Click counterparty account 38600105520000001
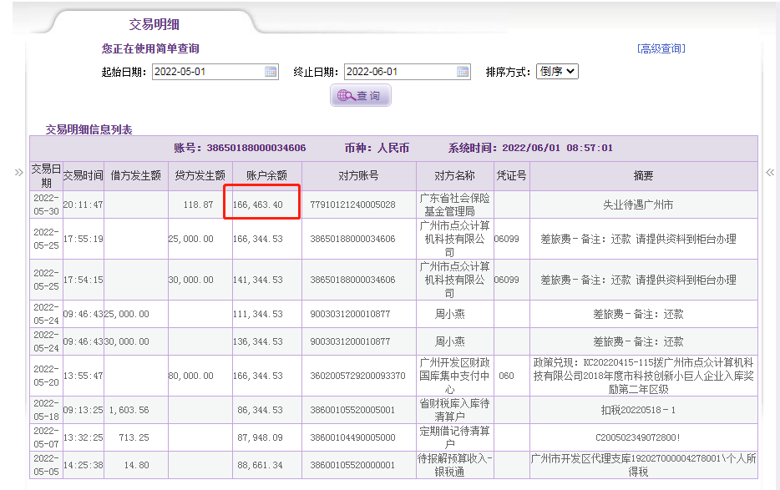This screenshot has height=490, width=780. pos(358,465)
